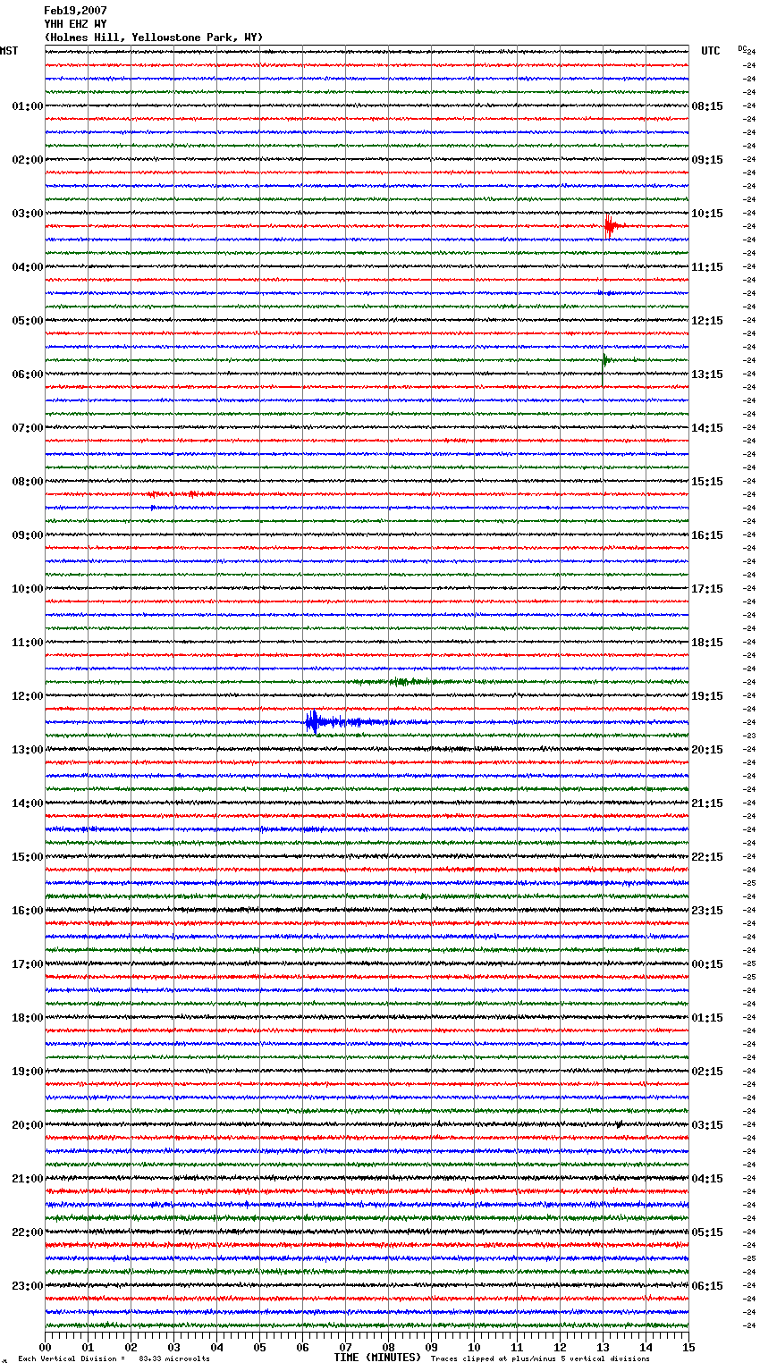The image size is (760, 1371).
Task: Select the "15:15" UTC time label
Action: (707, 482)
